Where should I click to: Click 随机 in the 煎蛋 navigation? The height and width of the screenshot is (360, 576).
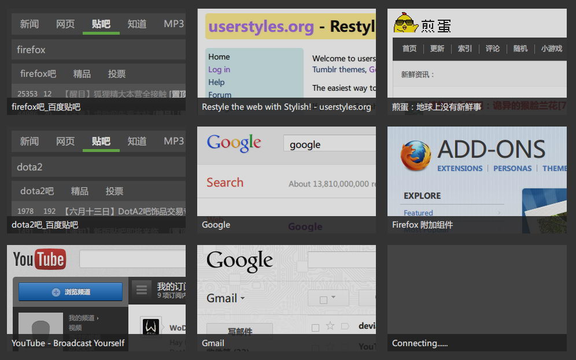coord(520,49)
